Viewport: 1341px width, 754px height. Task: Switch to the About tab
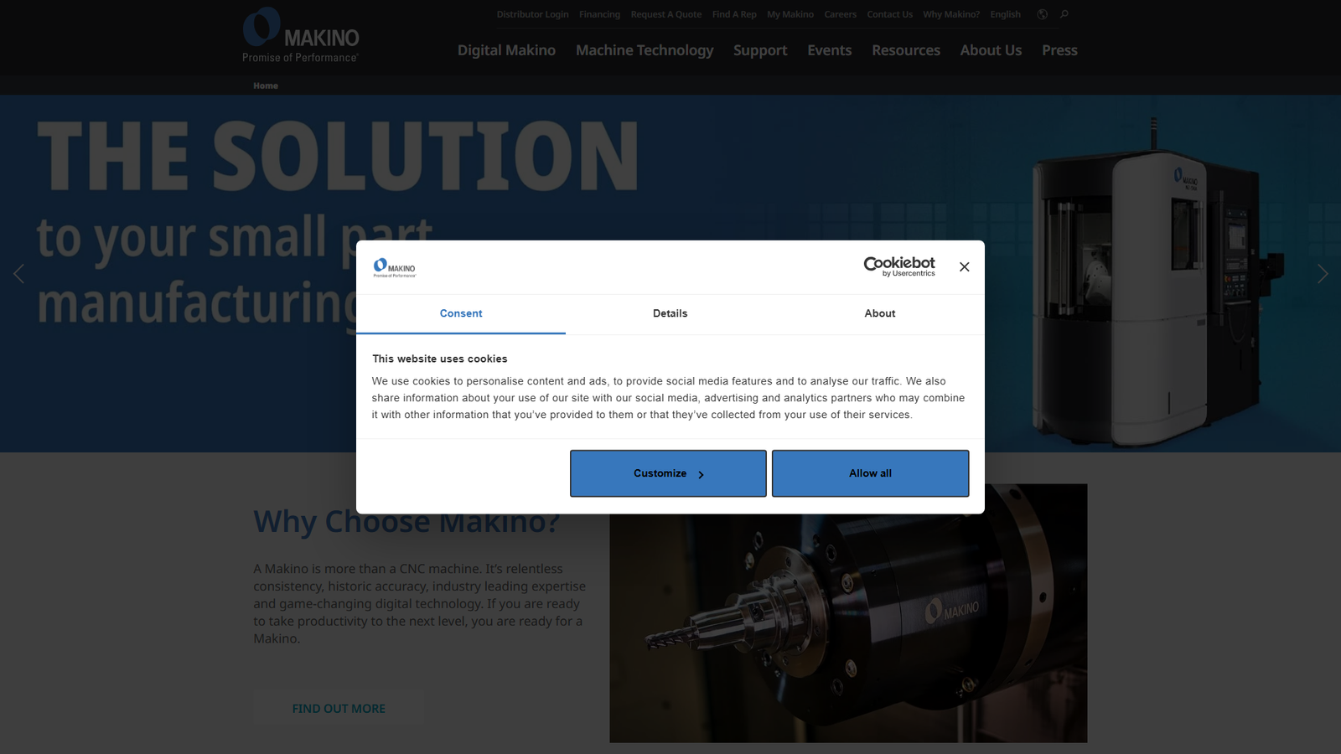click(879, 313)
